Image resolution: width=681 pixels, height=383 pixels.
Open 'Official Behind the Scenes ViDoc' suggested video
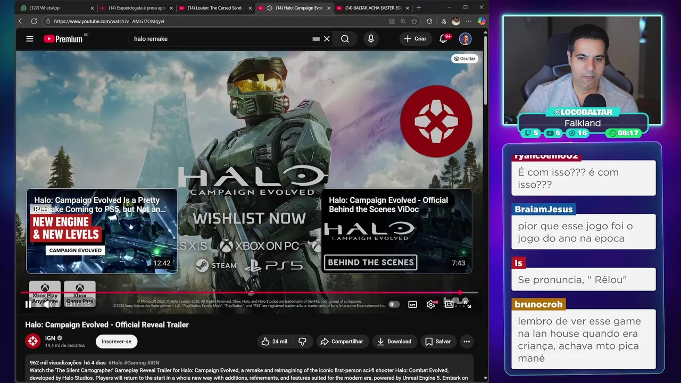tap(396, 231)
